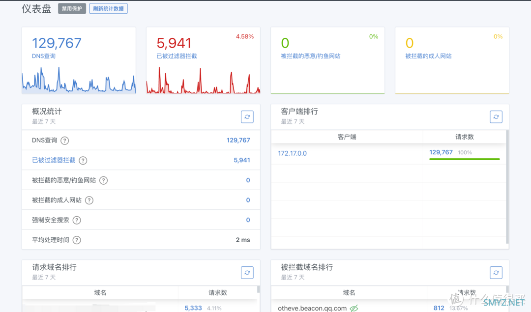Click the green 100% usage bar
Image resolution: width=531 pixels, height=312 pixels.
coord(464,159)
